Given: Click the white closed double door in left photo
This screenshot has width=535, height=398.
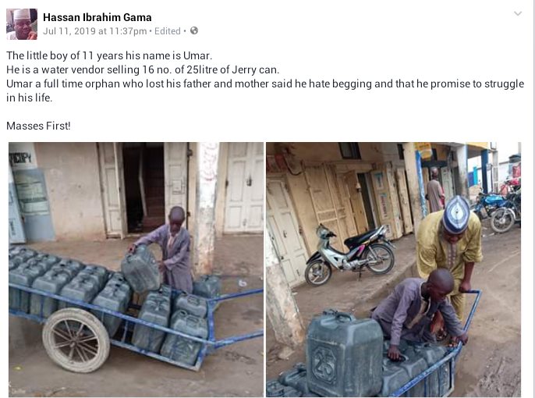Looking at the screenshot, I should tap(243, 188).
